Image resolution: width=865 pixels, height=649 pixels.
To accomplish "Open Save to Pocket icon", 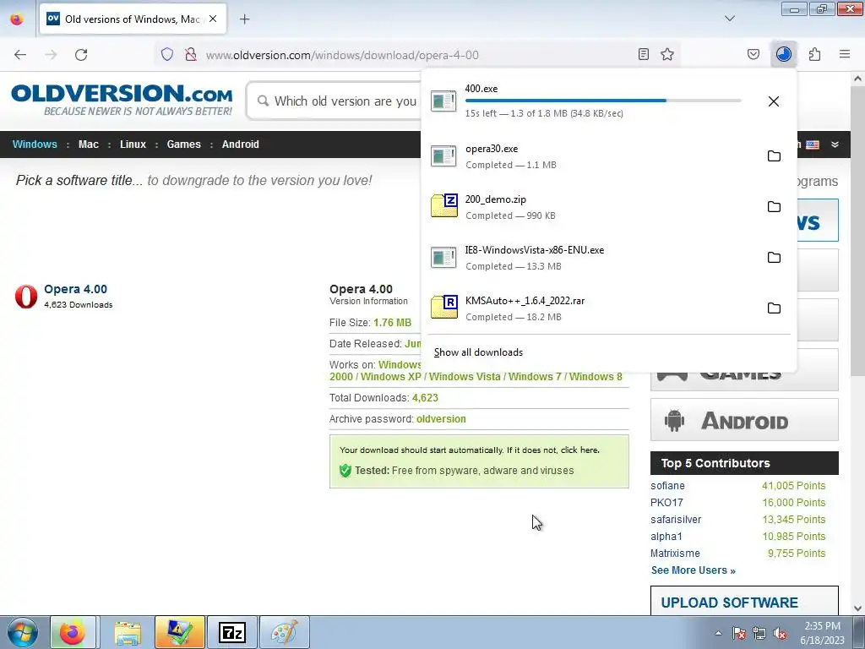I will (753, 54).
